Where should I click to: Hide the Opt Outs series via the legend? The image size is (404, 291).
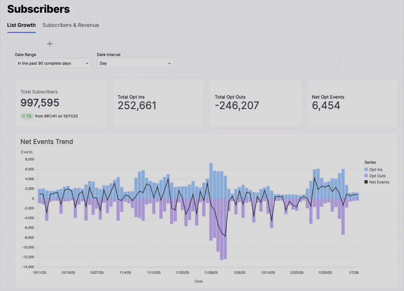coord(378,176)
